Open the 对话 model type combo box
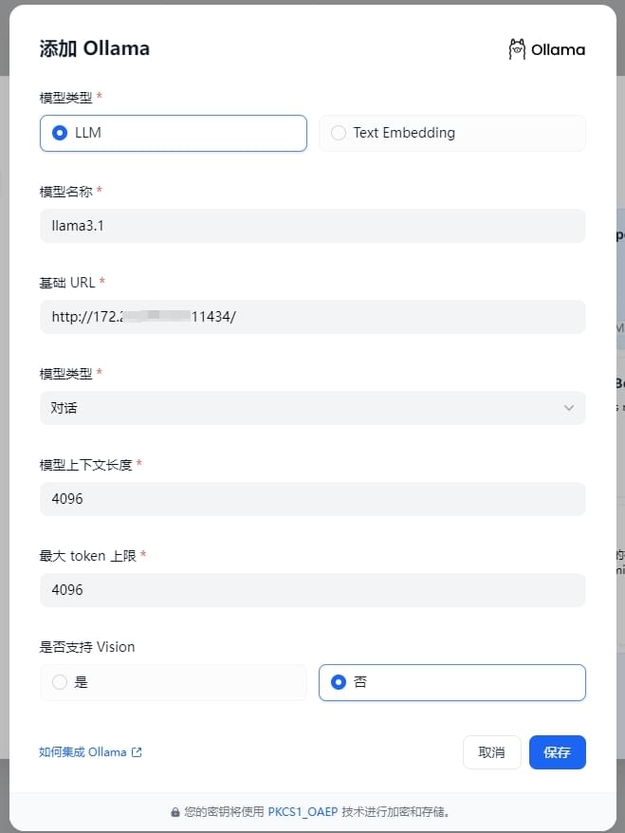Screen dimensions: 625x833 (x=312, y=408)
